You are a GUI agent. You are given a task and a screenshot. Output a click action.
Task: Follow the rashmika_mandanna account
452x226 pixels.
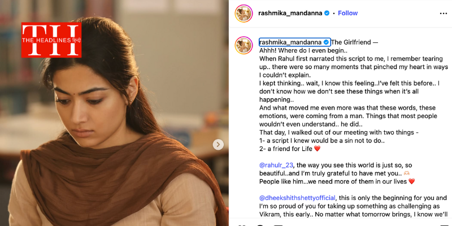[347, 13]
